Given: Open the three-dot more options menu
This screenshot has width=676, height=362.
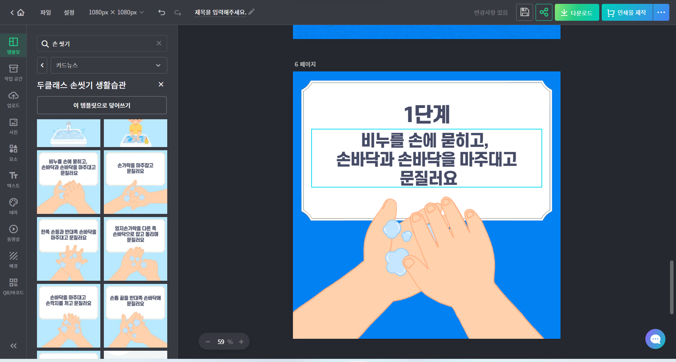Looking at the screenshot, I should coord(661,12).
